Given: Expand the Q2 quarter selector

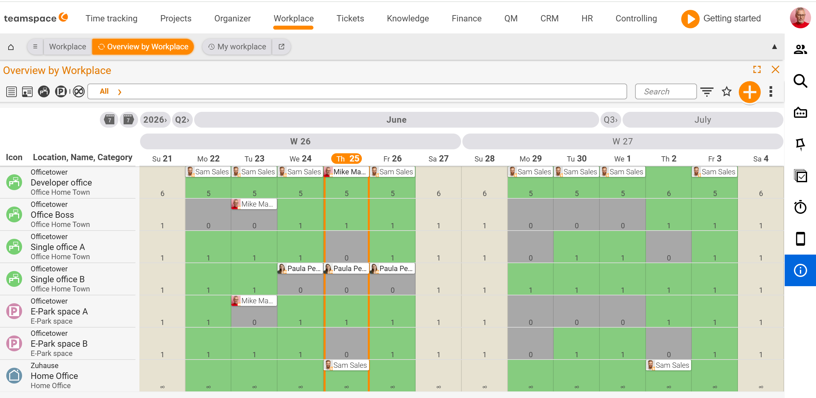Looking at the screenshot, I should click(182, 120).
